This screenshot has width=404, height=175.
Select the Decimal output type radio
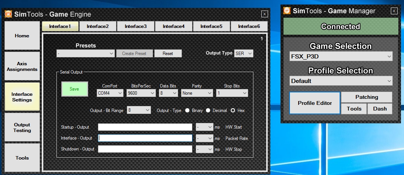[x=208, y=111]
